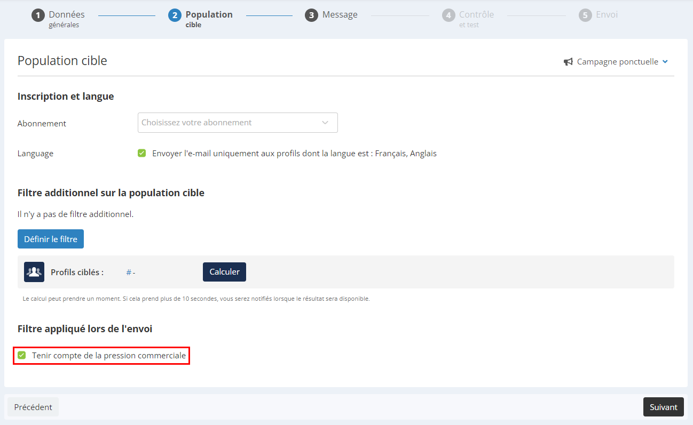
Task: Uncheck Tenir compte de la pression commerciale
Action: (21, 355)
